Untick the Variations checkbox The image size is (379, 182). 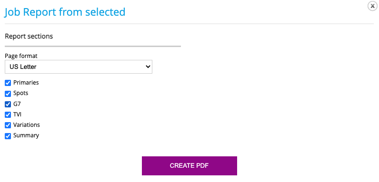tap(8, 125)
